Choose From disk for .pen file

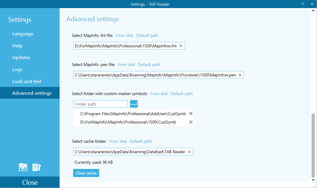(126, 64)
